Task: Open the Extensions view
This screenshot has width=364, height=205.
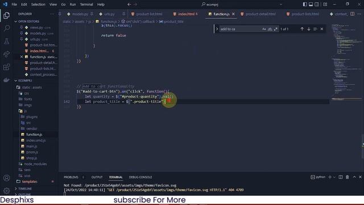Action: (6, 67)
